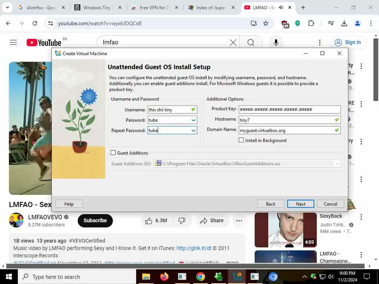Screen dimensions: 379x284
Task: Switch to the Index of /super tab
Action: 211,7
